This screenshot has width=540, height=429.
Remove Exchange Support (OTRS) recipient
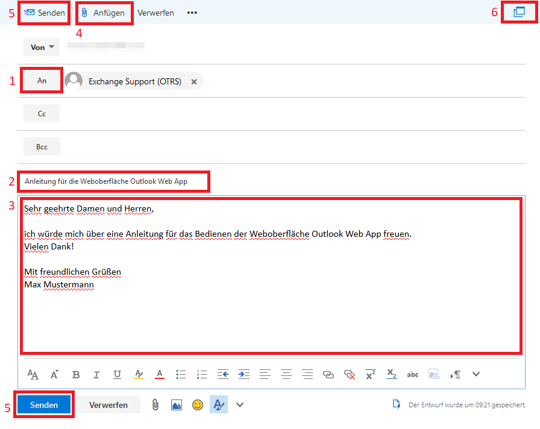194,81
